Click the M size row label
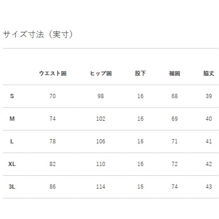This screenshot has height=219, width=219. [12, 119]
